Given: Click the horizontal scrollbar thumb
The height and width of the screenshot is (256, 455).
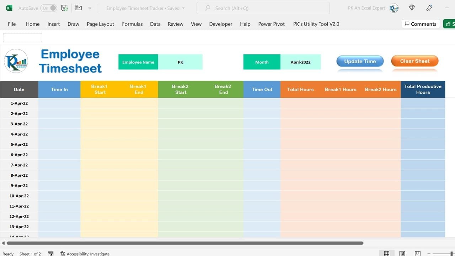Looking at the screenshot, I should click(185, 243).
